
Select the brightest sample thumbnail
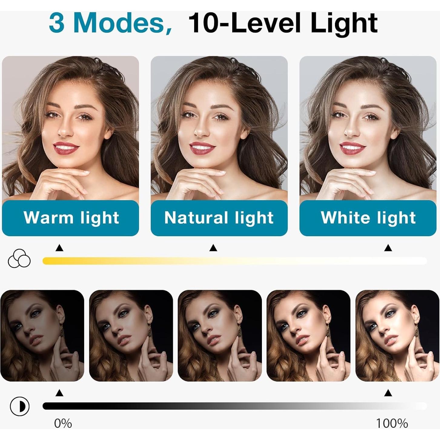tap(397, 336)
